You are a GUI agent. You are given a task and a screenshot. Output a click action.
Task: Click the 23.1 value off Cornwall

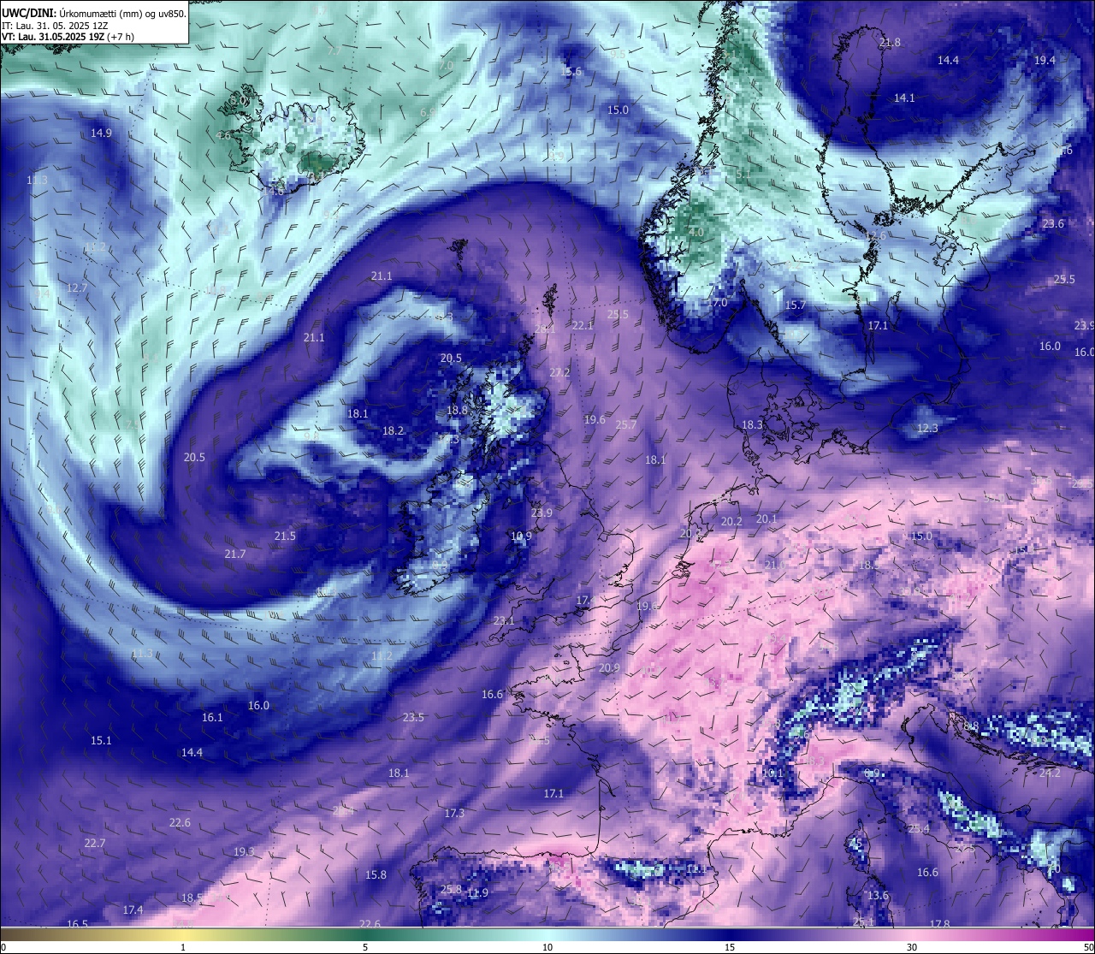504,621
